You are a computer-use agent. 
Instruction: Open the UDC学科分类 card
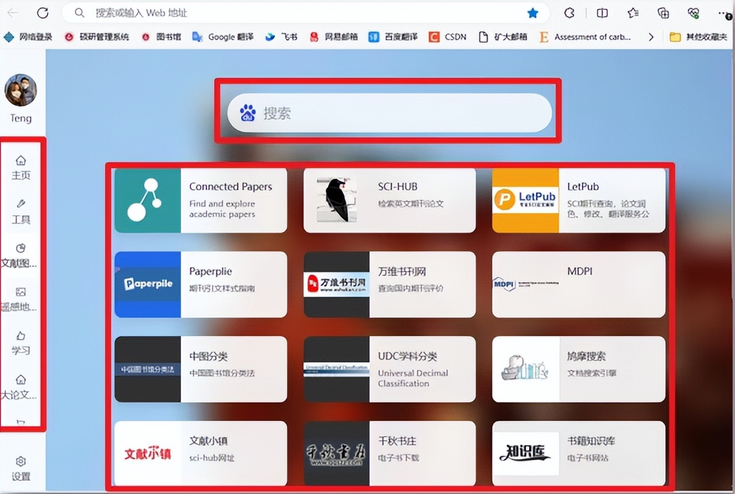point(389,369)
